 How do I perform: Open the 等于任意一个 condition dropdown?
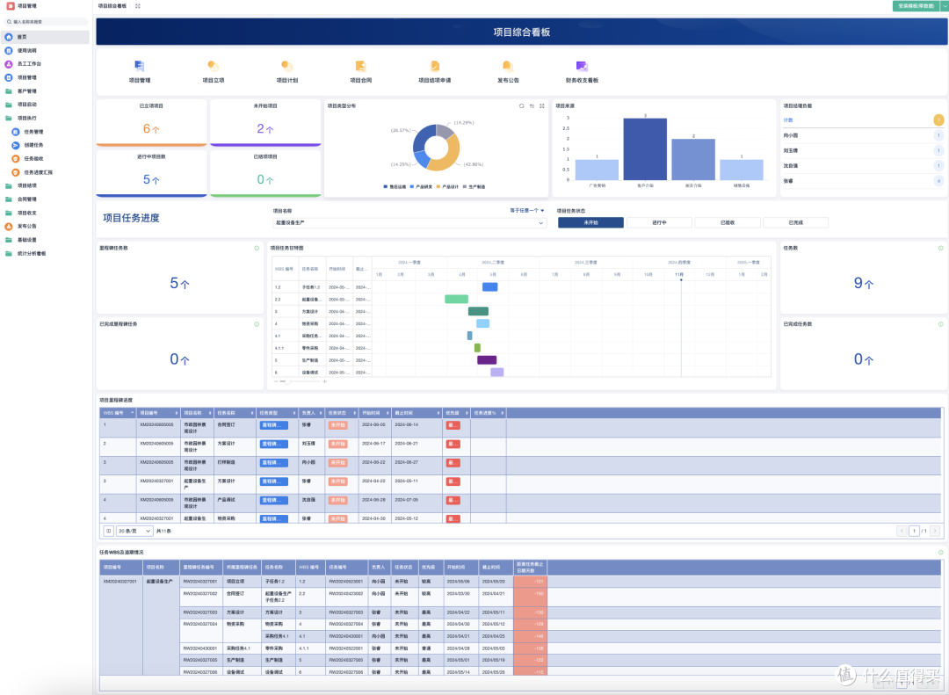(527, 211)
